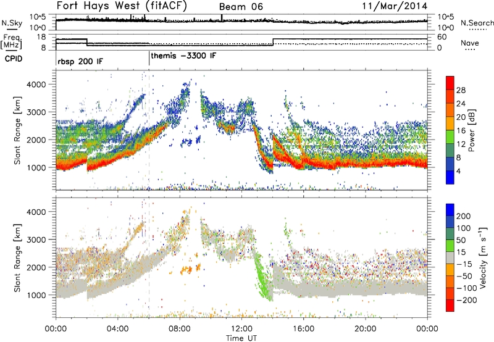Click the plot title "Fort Hays West (fitACF)"
Image resolution: width=494 pixels, height=342 pixels.
[122, 6]
